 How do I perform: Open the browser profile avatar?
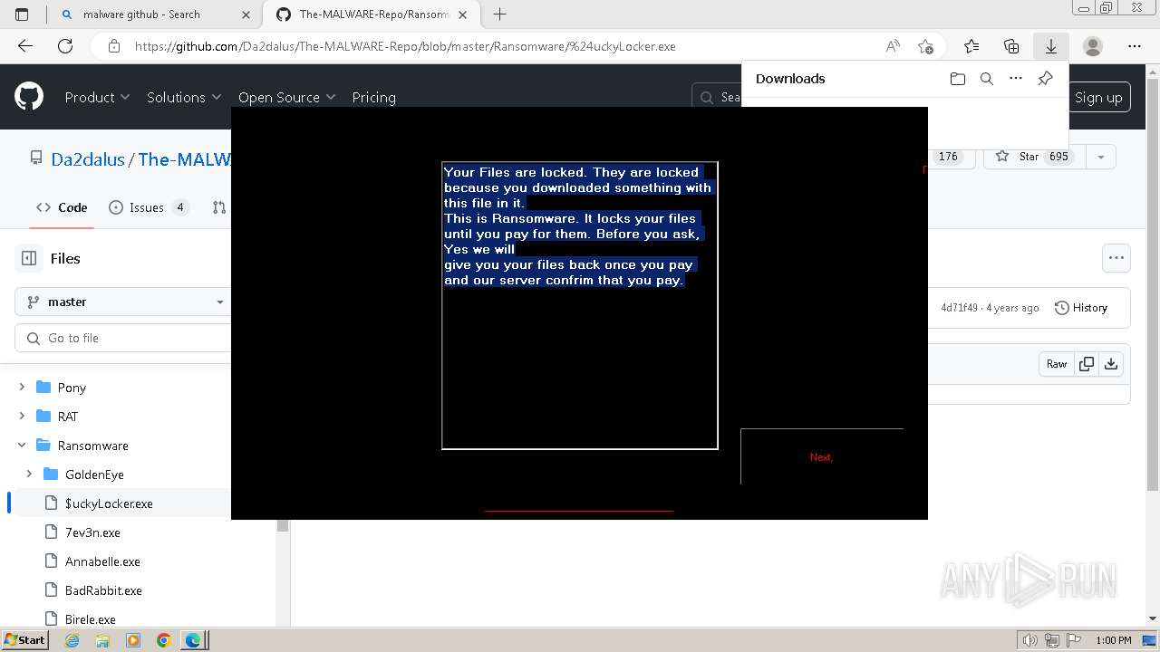(1093, 46)
